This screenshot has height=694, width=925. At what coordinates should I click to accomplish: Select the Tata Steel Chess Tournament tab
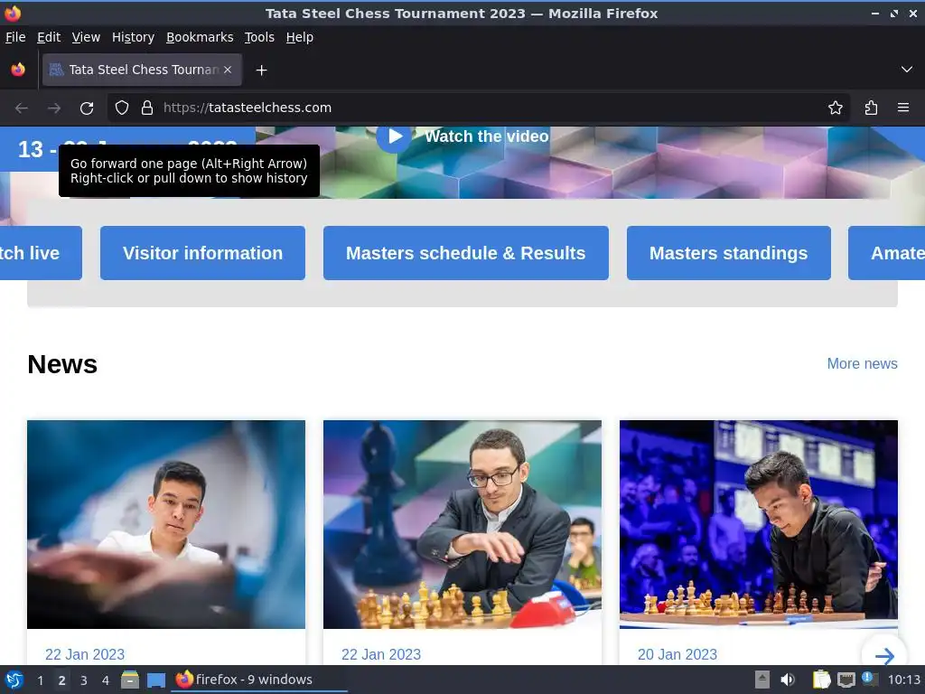[x=142, y=70]
